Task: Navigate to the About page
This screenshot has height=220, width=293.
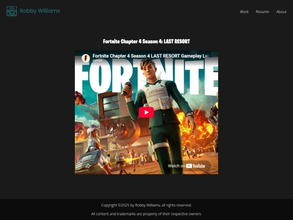Action: click(281, 11)
